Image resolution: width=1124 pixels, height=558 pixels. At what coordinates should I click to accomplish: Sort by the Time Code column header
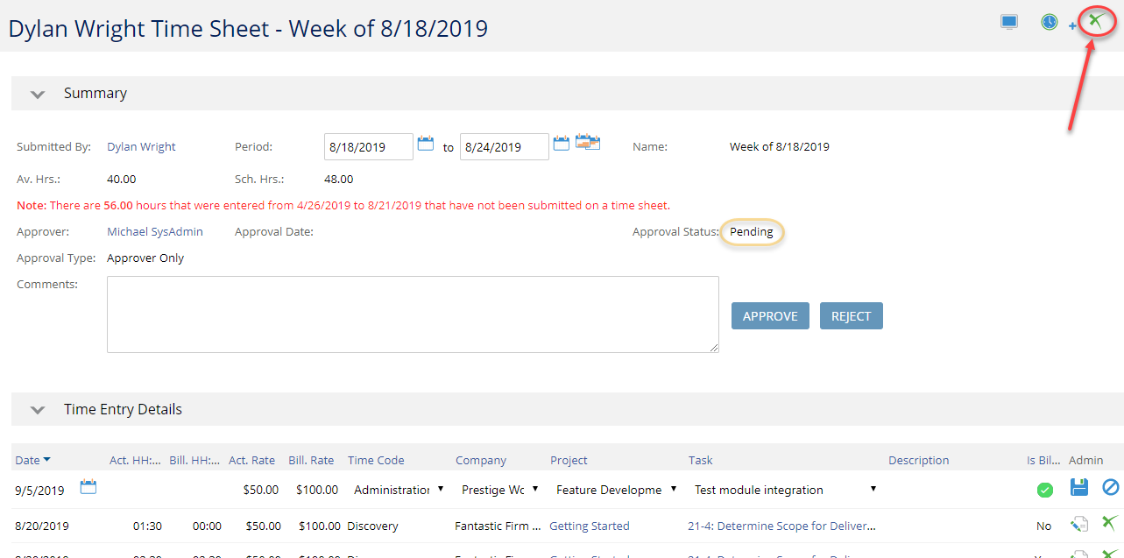(x=376, y=460)
